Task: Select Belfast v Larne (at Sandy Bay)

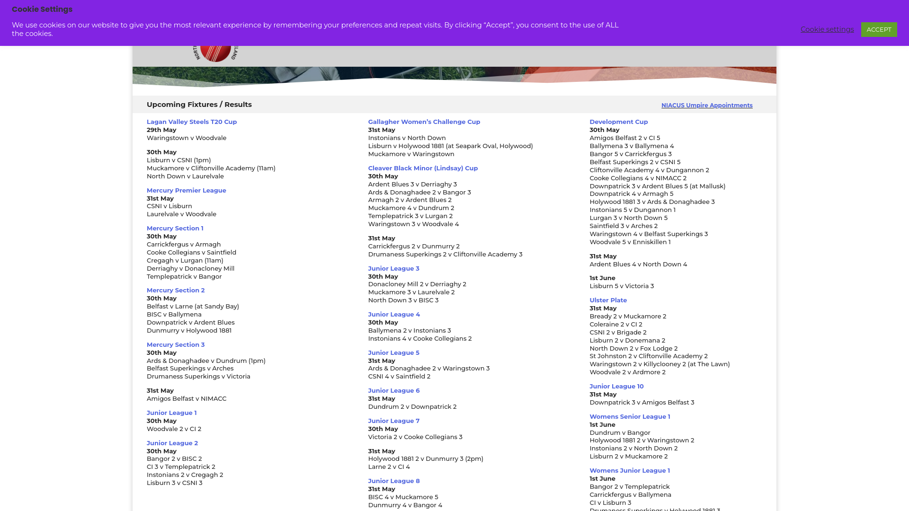Action: (x=193, y=306)
